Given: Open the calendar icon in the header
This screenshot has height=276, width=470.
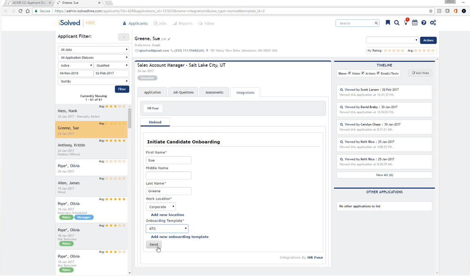Looking at the screenshot, I should click(x=414, y=23).
